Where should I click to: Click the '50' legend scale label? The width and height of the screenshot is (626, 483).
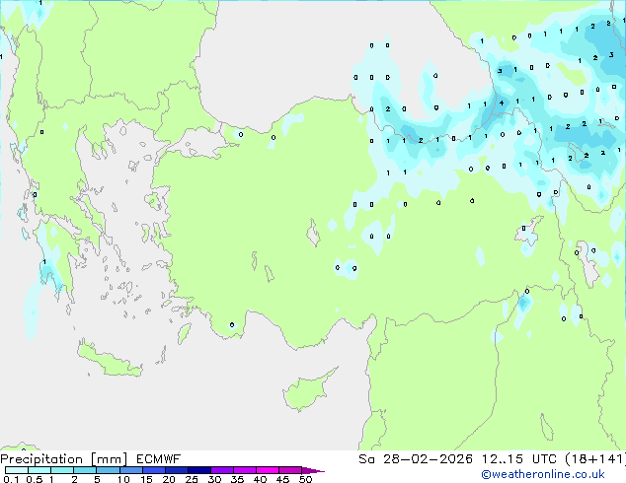(x=305, y=479)
